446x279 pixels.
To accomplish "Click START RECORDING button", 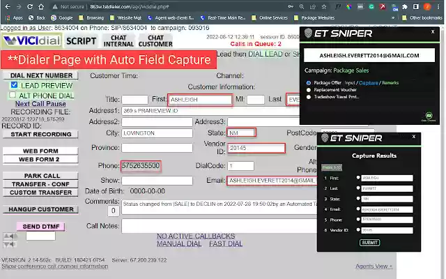I will [x=40, y=134].
